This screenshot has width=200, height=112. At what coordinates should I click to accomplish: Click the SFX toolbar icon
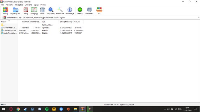(99, 10)
